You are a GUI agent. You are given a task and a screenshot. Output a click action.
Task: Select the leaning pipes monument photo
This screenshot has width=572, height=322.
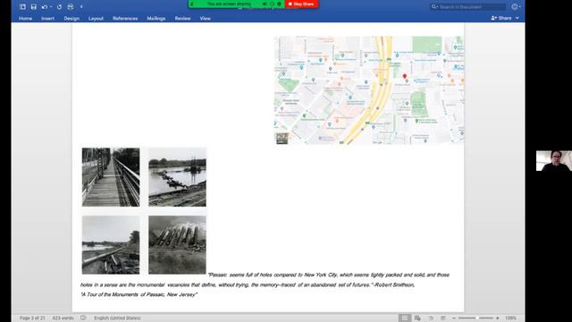pos(177,244)
